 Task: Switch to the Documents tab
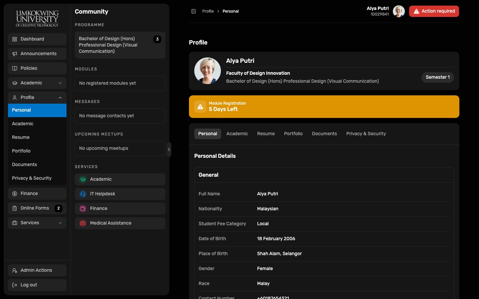pos(324,134)
